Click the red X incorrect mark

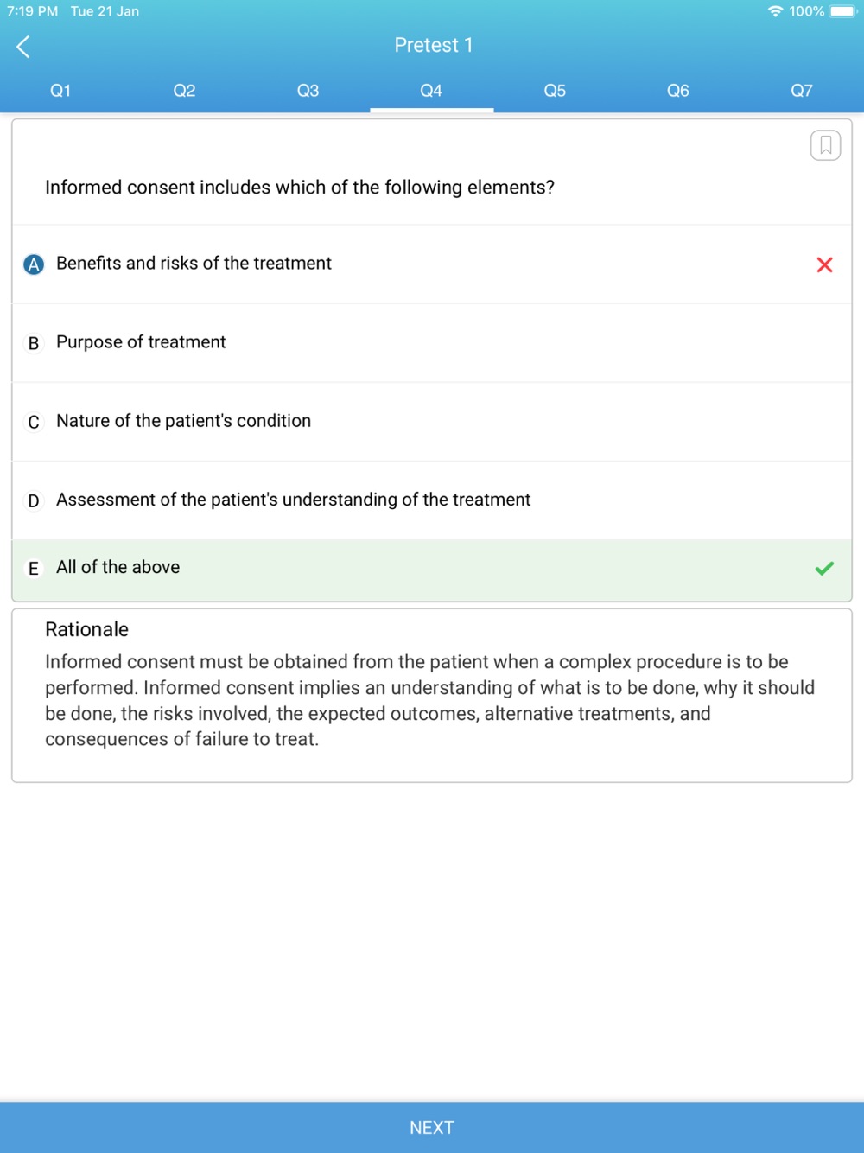click(x=824, y=264)
